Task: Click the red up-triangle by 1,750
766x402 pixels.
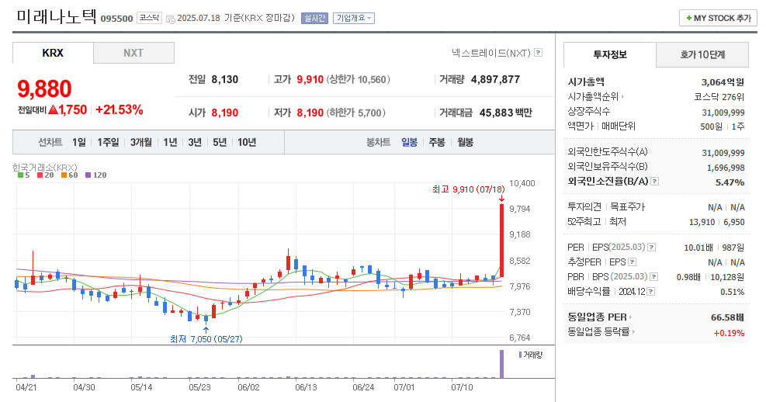Action: pos(54,110)
